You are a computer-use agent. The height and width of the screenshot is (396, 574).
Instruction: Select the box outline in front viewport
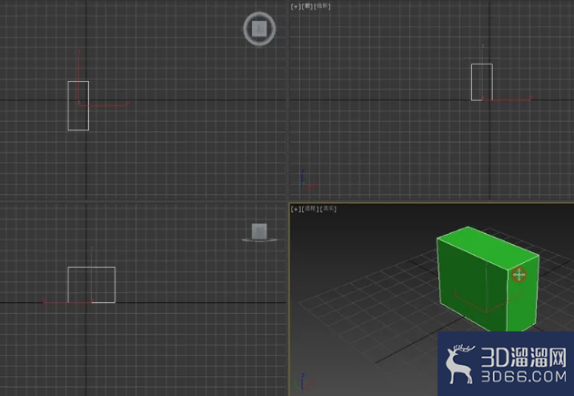pos(482,82)
